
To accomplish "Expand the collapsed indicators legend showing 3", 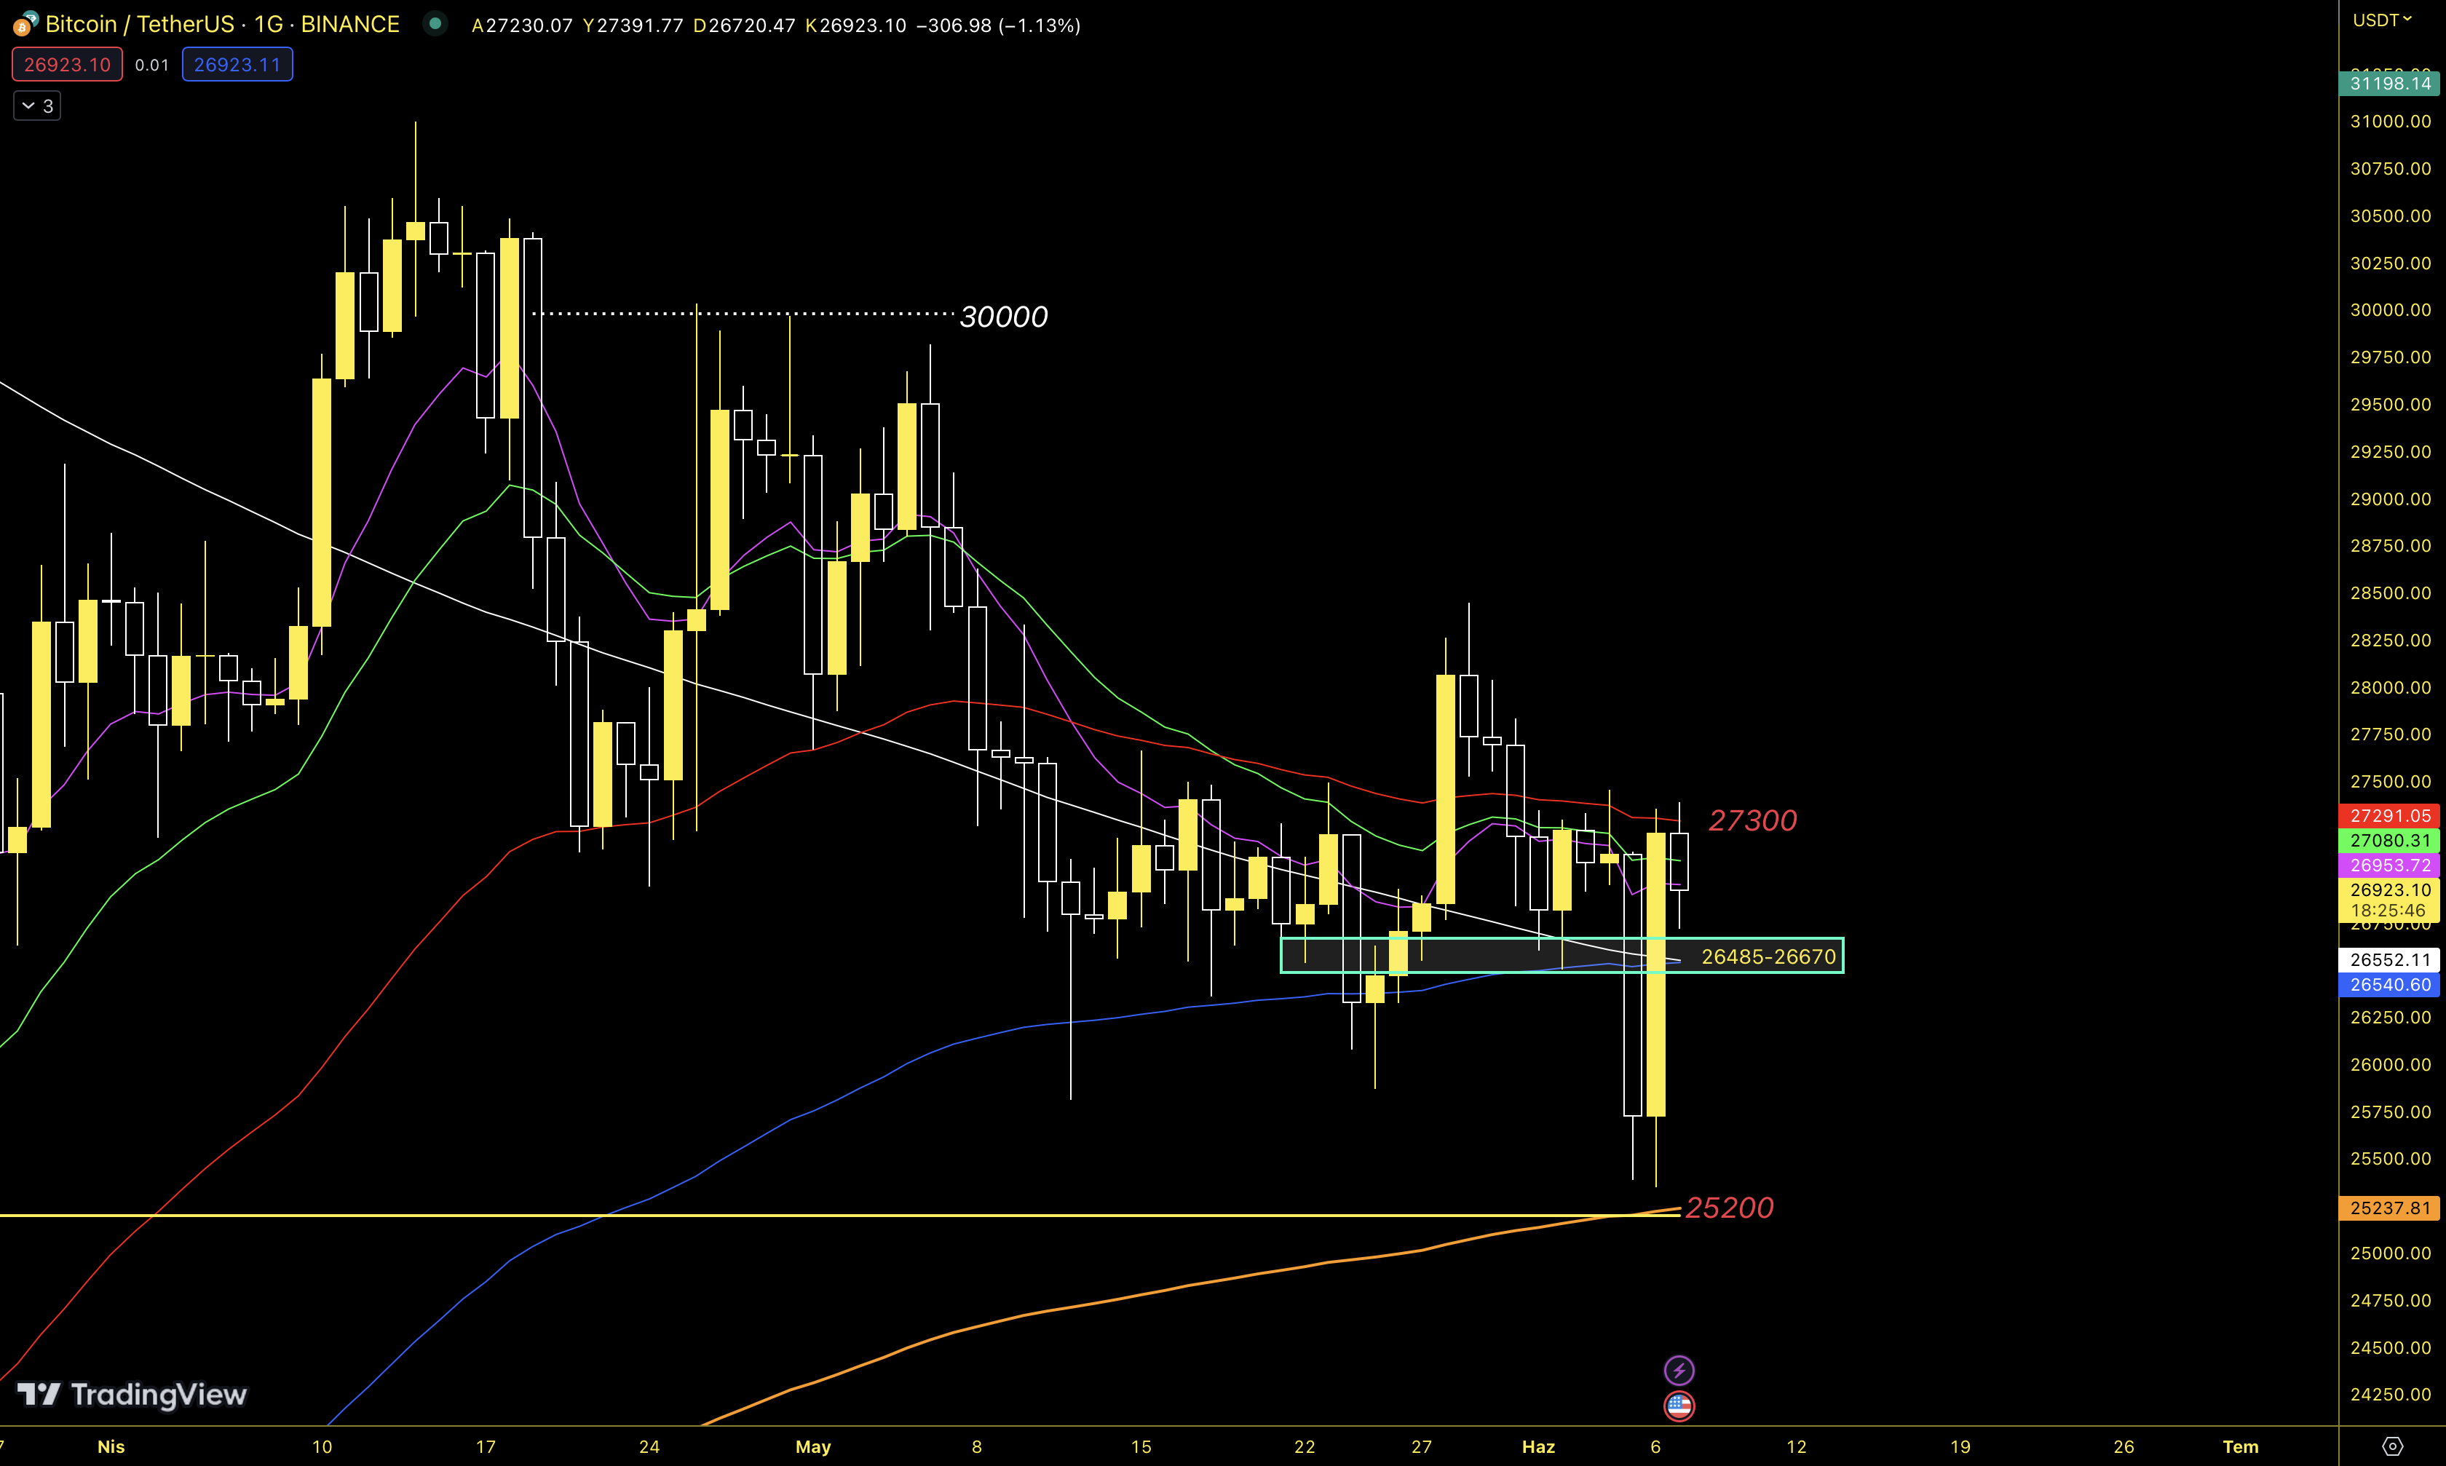I will point(38,106).
